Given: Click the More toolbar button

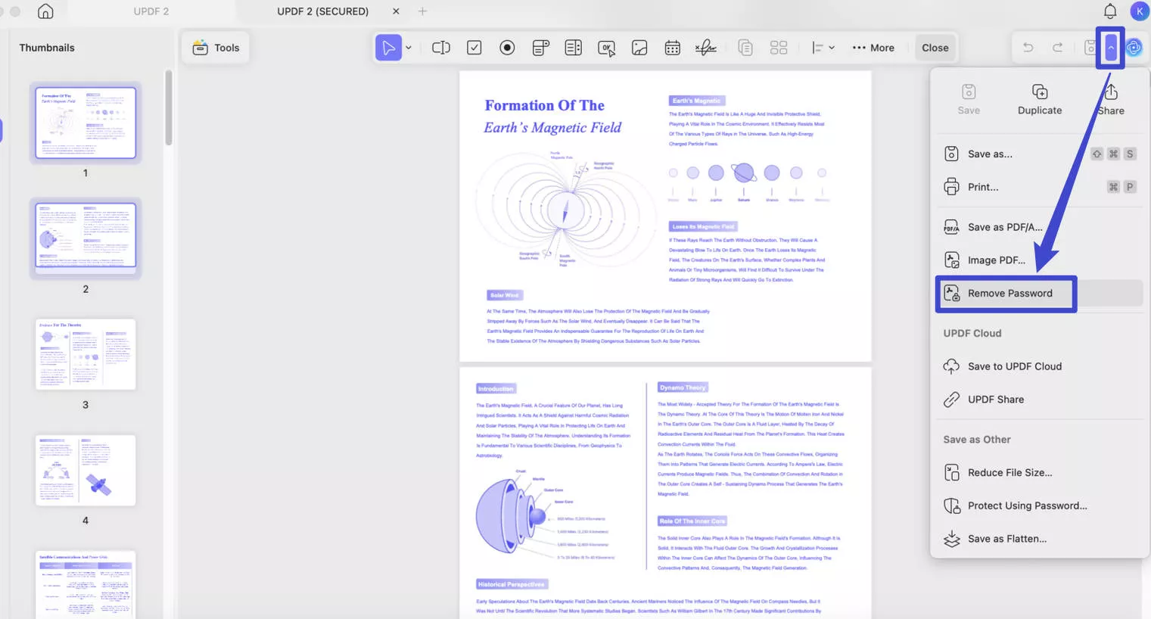Looking at the screenshot, I should coord(873,47).
